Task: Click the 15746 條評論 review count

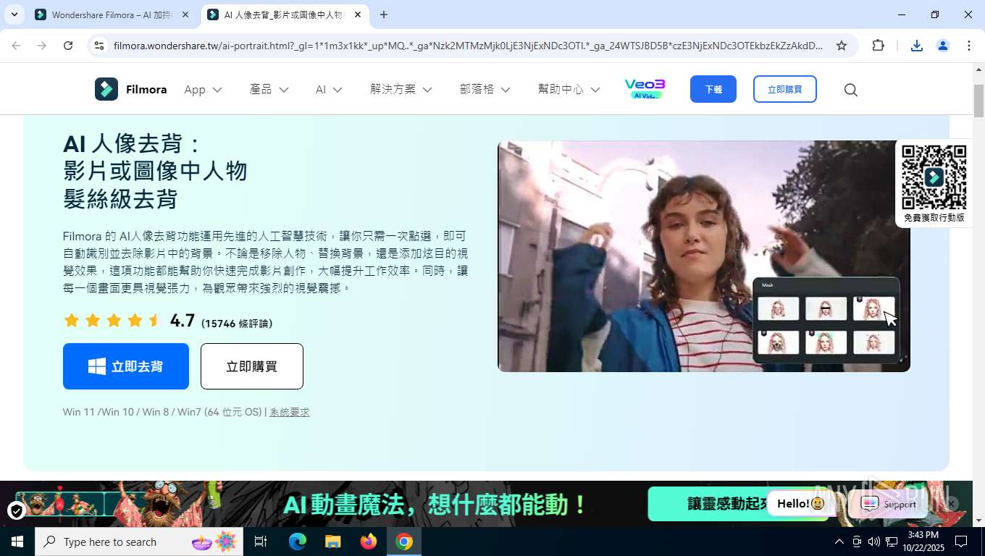Action: [238, 324]
